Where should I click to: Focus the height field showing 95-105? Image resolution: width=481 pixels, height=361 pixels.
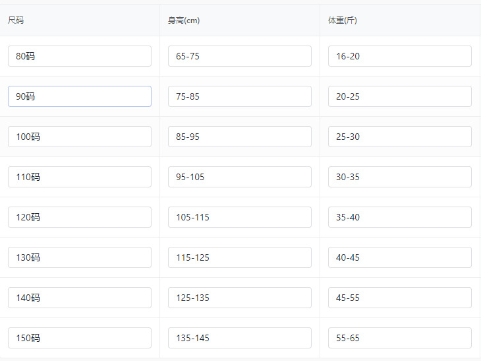click(240, 177)
